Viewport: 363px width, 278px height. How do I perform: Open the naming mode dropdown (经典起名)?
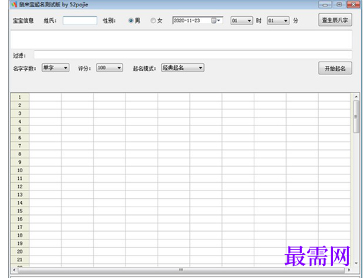(x=183, y=68)
